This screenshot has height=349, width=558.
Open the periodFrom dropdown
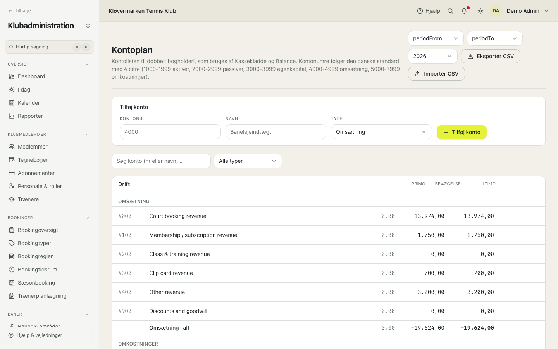436,38
